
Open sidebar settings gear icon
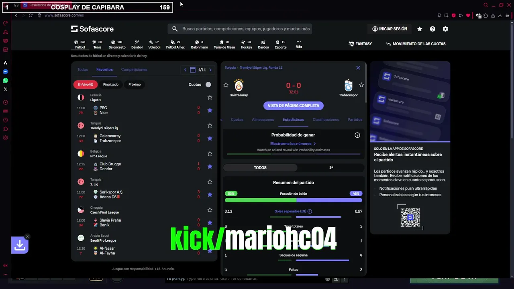click(6, 138)
